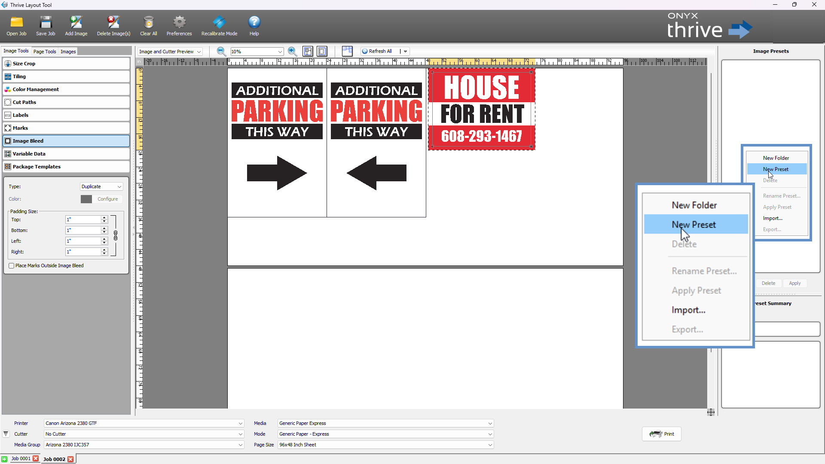Open Recalibrate Mode from the toolbar
Image resolution: width=825 pixels, height=464 pixels.
(219, 22)
